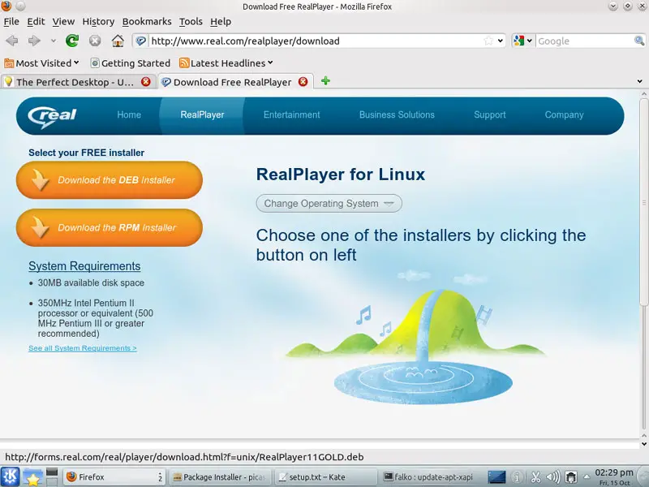Open the File menu
Image resolution: width=649 pixels, height=487 pixels.
(x=11, y=22)
